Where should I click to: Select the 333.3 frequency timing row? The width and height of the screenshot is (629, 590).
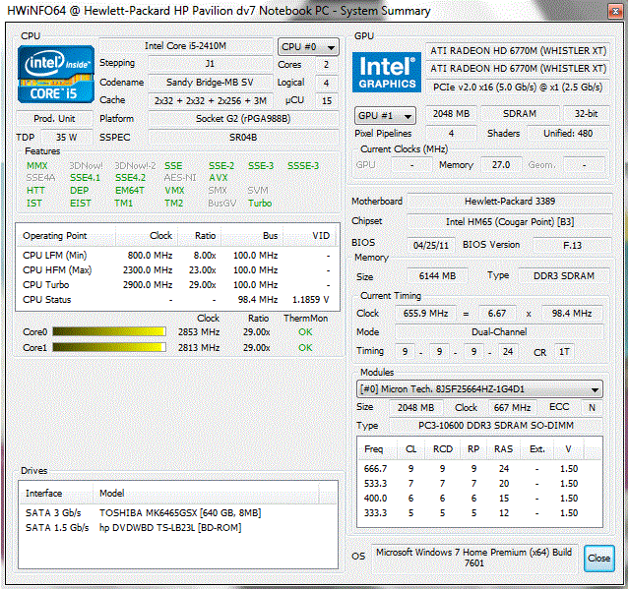click(x=479, y=513)
